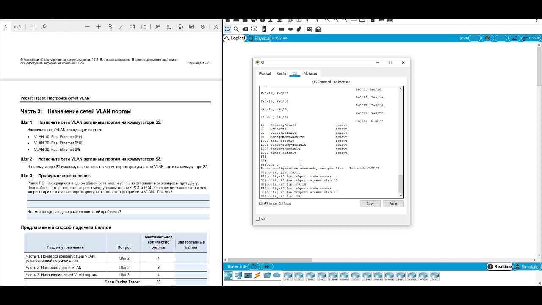Pick the 4321 router device

click(x=288, y=277)
